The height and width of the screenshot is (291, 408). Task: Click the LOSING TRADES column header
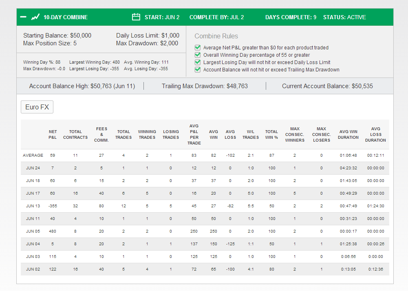pos(171,134)
